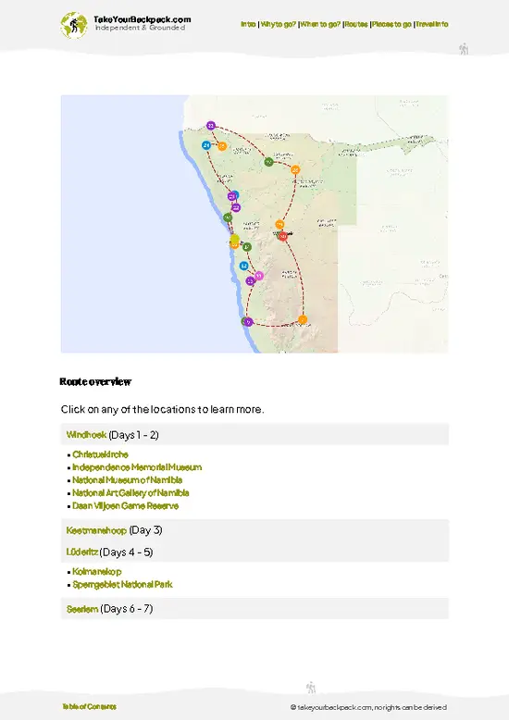Open the 'When to go?' navigation link
This screenshot has height=720, width=509.
click(320, 24)
